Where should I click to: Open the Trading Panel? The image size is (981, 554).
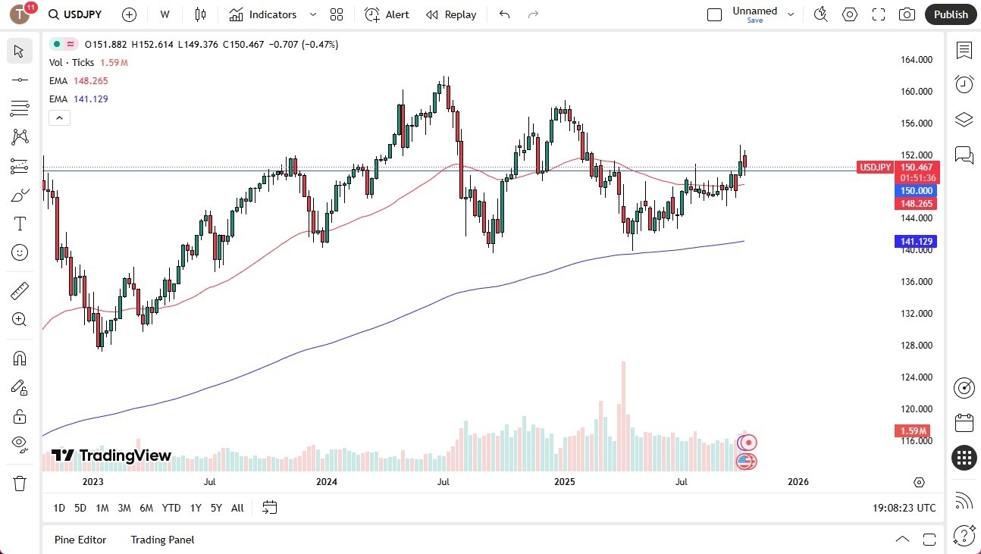pyautogui.click(x=161, y=540)
